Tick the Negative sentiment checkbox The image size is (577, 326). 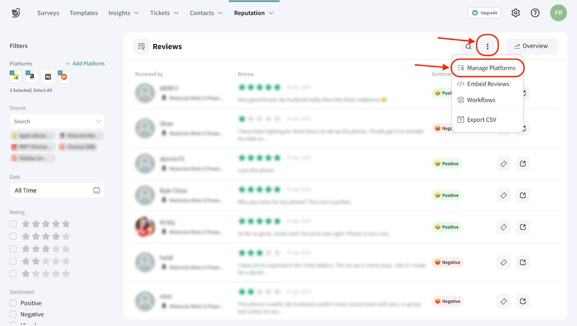click(x=13, y=314)
